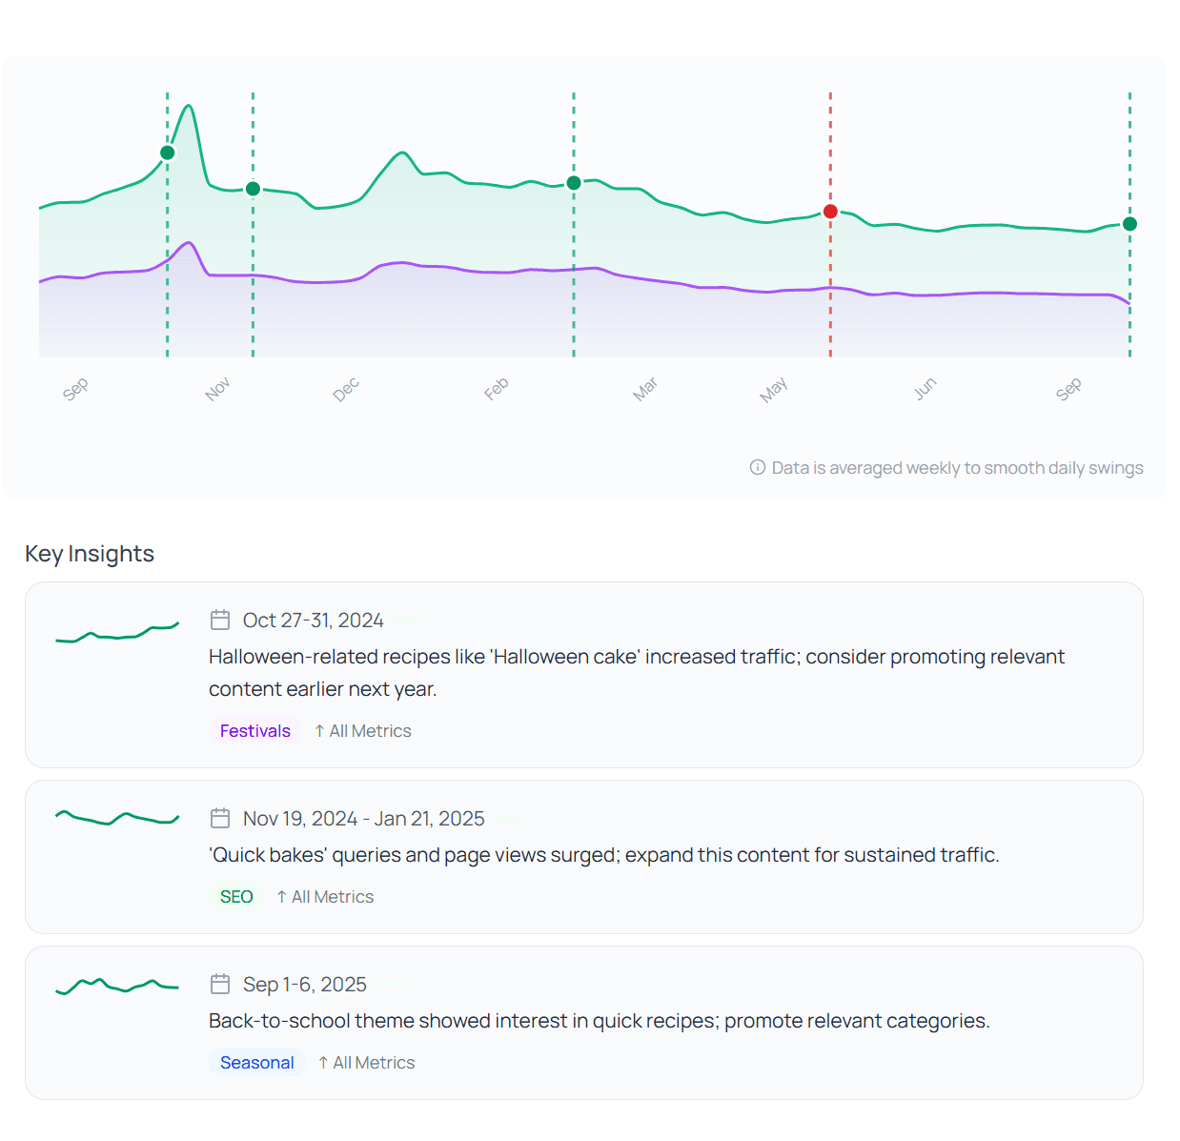The width and height of the screenshot is (1180, 1141).
Task: Select the green marker on the October traffic peak
Action: pos(167,152)
